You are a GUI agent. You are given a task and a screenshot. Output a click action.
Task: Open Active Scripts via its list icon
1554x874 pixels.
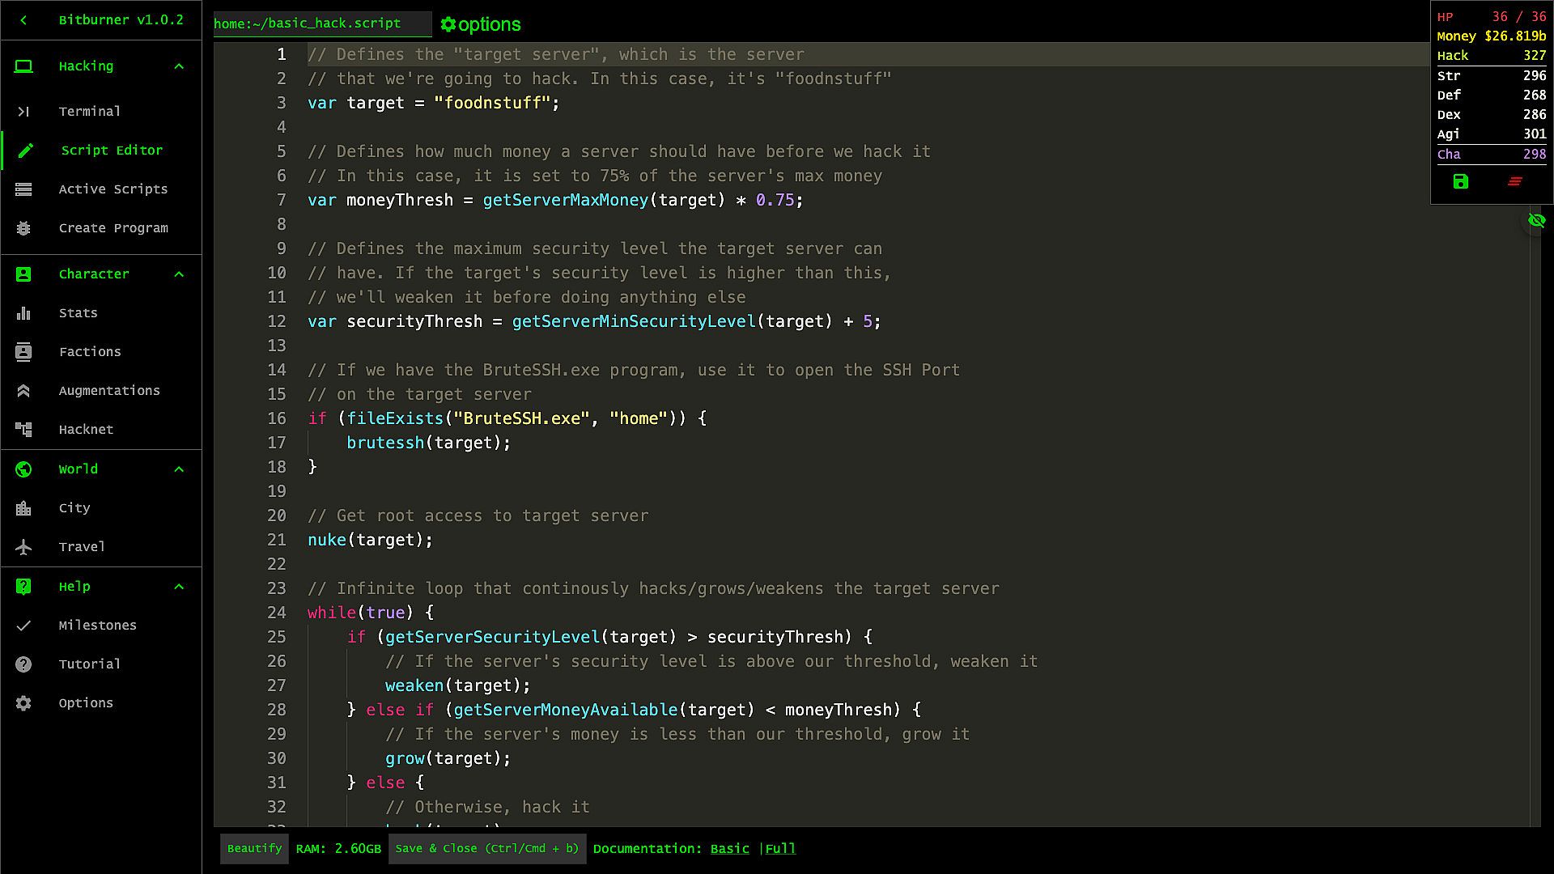[23, 189]
